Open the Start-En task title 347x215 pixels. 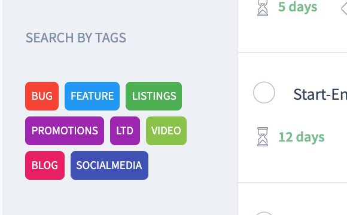320,94
